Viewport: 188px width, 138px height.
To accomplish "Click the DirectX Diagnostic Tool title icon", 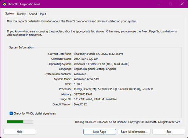I will click(x=4, y=4).
